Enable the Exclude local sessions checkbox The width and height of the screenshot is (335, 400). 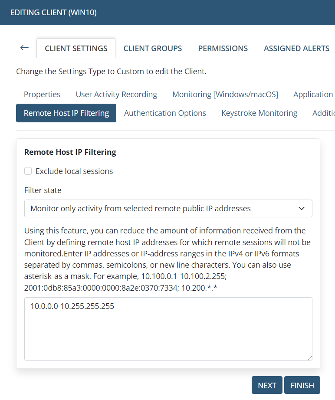[x=28, y=171]
